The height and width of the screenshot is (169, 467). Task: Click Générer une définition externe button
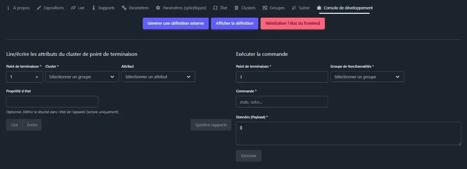(x=175, y=23)
